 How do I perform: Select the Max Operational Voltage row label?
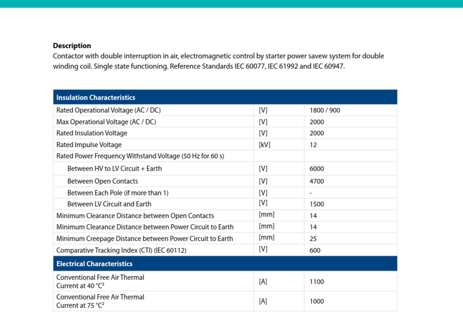106,122
